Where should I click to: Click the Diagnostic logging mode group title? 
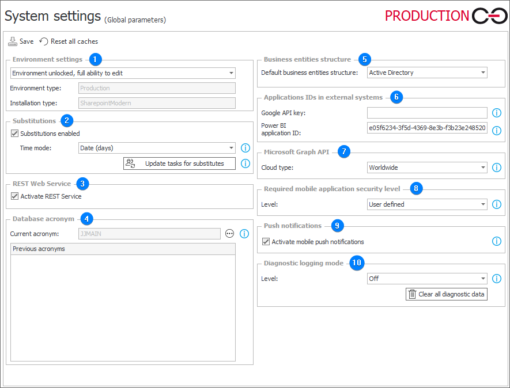tap(304, 263)
